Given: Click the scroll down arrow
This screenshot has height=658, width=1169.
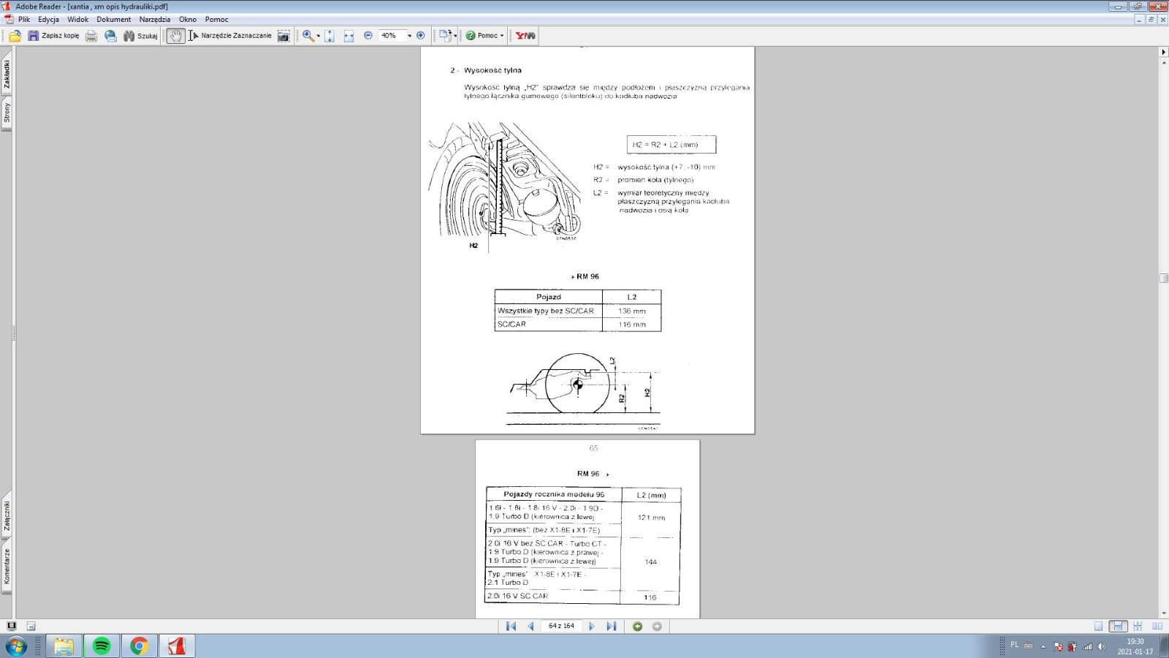Looking at the screenshot, I should click(1164, 614).
